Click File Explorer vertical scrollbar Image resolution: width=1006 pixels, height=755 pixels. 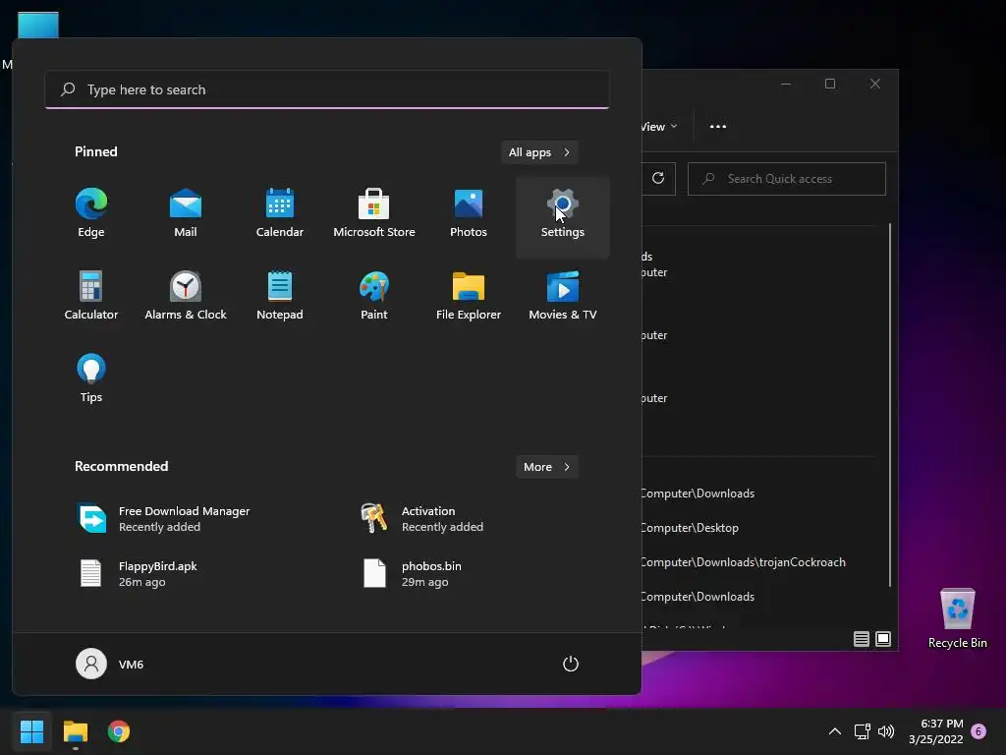[x=890, y=404]
